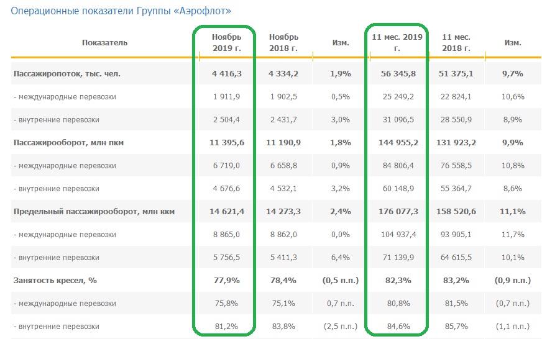Select the value '176 077,3'
This screenshot has height=339, width=542.
coord(398,212)
